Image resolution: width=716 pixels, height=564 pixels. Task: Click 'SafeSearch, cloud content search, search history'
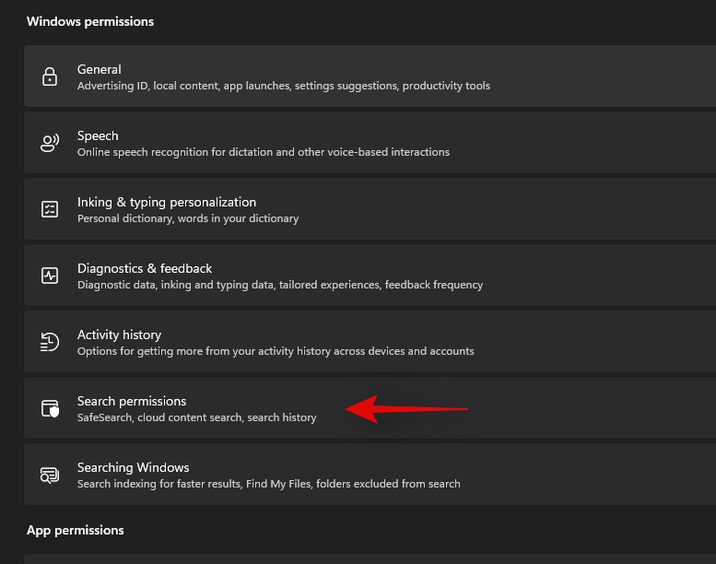pos(197,417)
